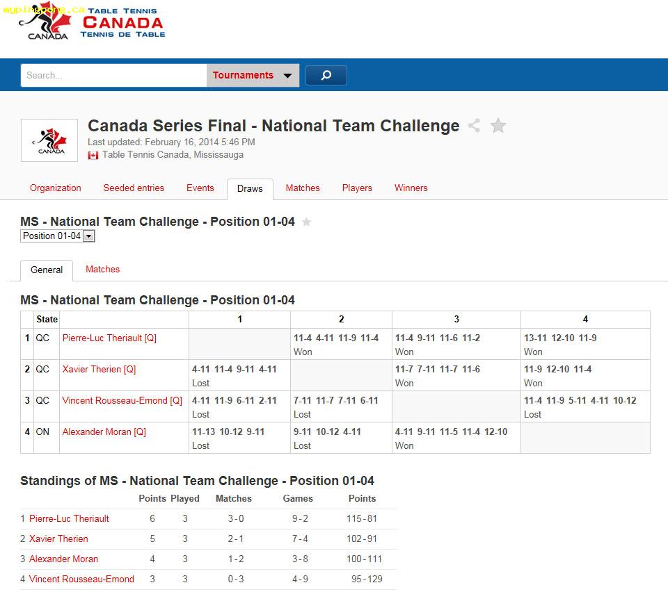
Task: Select the Matches sub-tab beside General
Action: point(103,269)
